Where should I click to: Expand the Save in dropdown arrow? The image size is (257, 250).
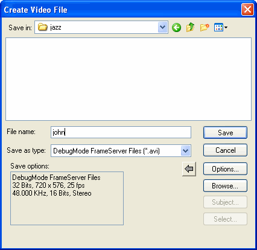tap(163, 27)
